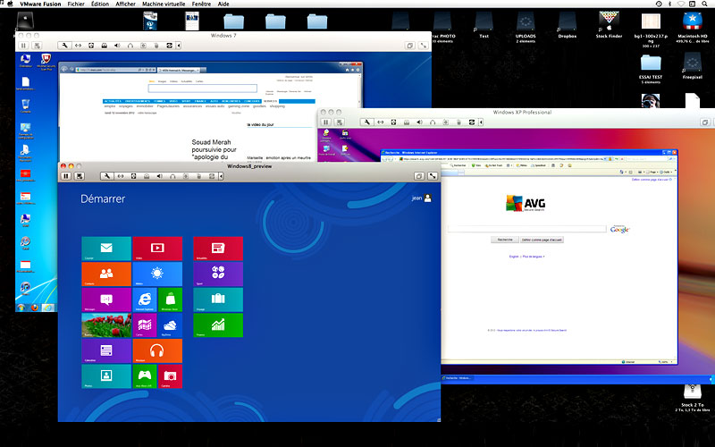715x447 pixels.
Task: Take snapshot in the Windows 7 toolbar
Action: point(37,46)
